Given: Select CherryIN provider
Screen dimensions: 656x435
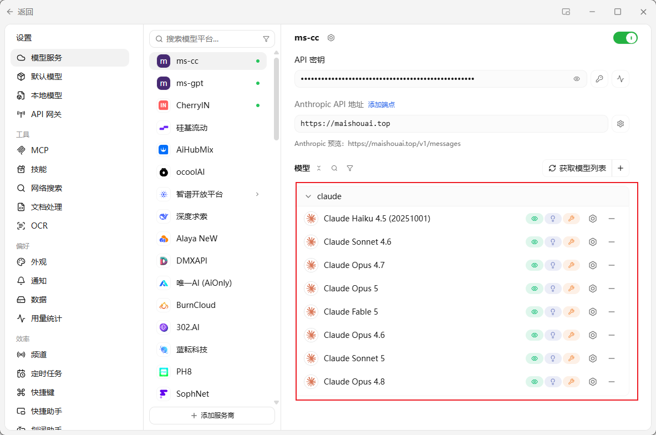Looking at the screenshot, I should 208,105.
